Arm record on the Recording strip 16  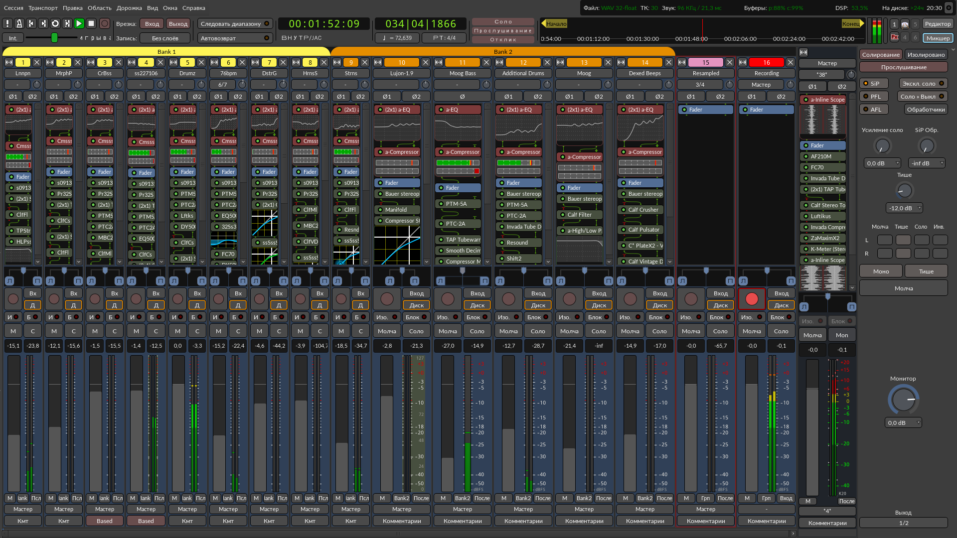click(x=752, y=299)
